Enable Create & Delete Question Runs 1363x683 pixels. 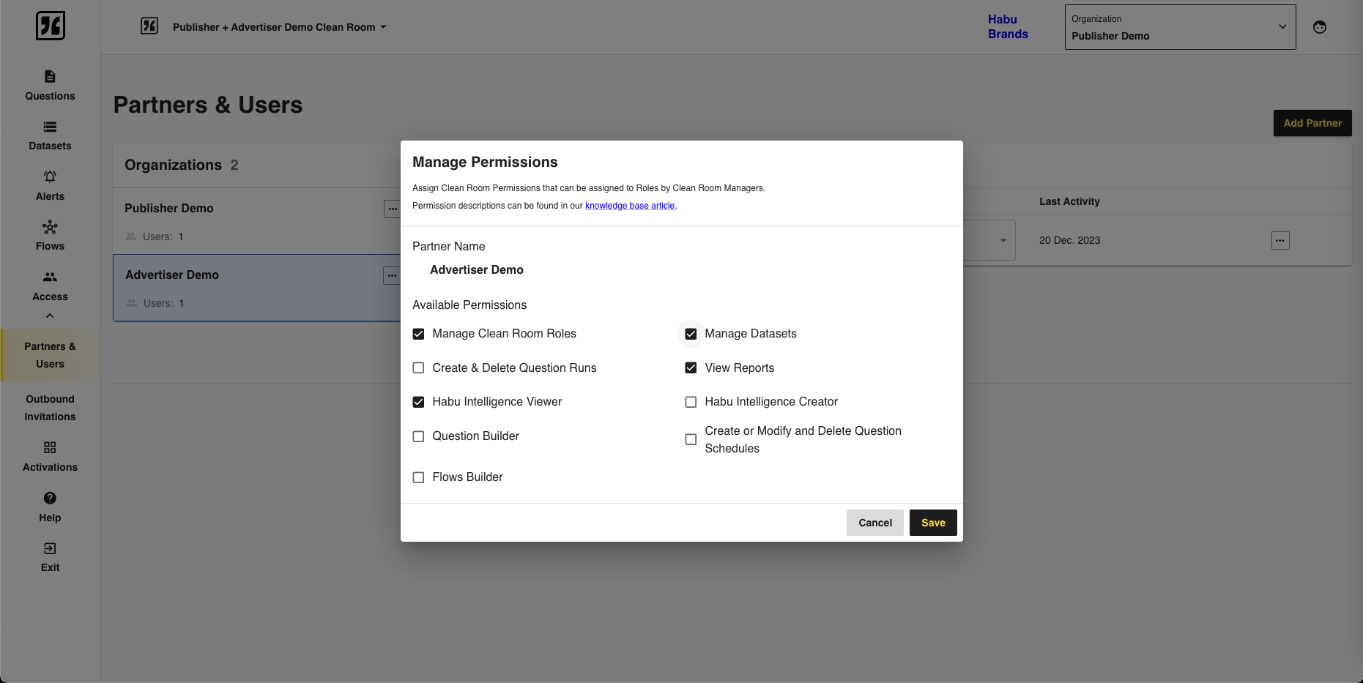pyautogui.click(x=418, y=367)
